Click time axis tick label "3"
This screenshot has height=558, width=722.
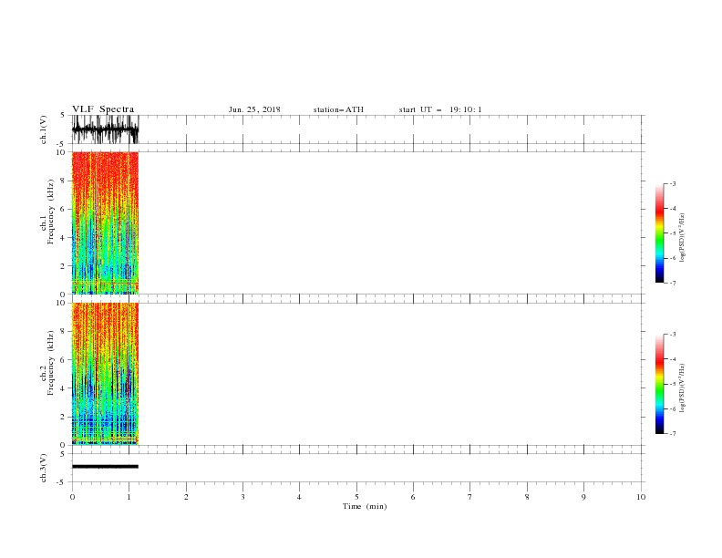(x=242, y=497)
